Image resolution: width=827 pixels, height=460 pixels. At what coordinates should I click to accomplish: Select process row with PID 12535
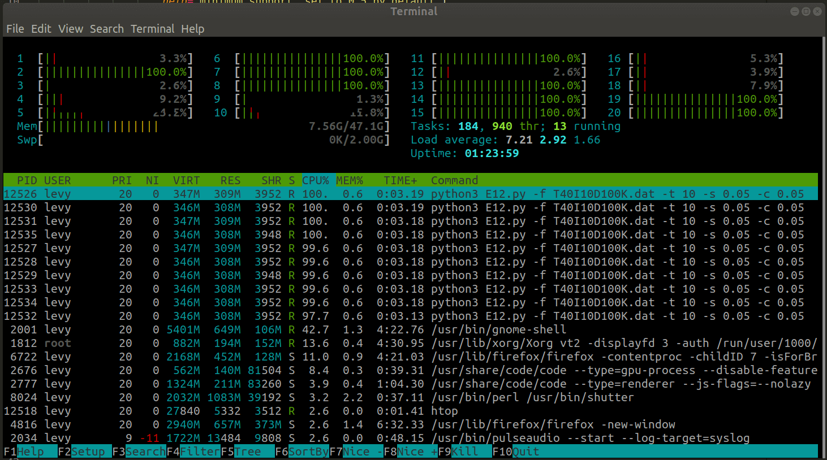tap(411, 235)
